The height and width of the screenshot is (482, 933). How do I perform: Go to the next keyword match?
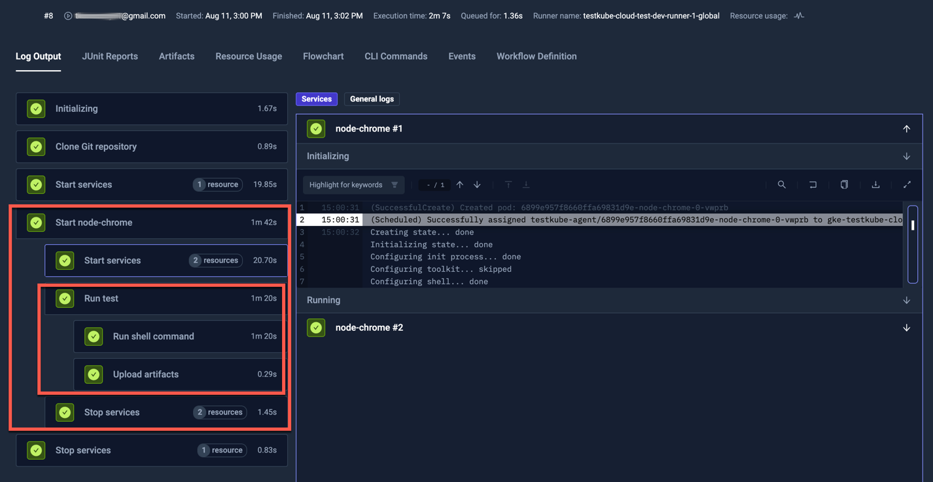(477, 185)
